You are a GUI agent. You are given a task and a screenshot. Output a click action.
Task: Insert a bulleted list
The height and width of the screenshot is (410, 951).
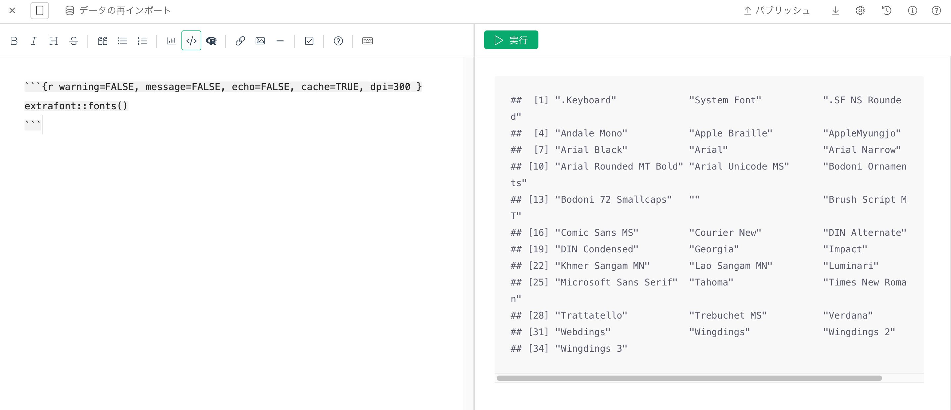pyautogui.click(x=122, y=41)
